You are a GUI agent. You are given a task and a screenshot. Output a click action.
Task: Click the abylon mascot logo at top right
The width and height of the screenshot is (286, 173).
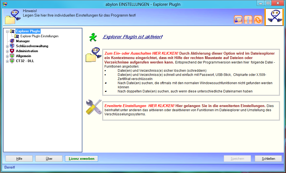[274, 17]
